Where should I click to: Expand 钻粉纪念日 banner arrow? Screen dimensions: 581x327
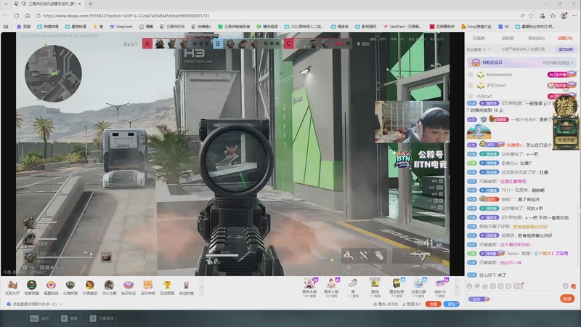click(572, 62)
